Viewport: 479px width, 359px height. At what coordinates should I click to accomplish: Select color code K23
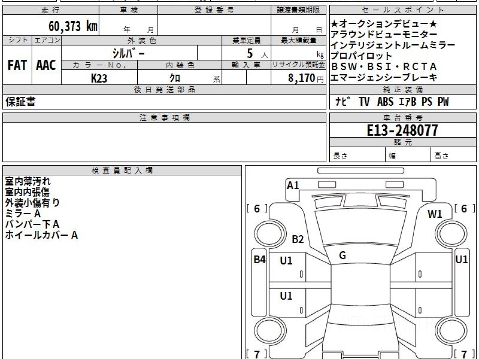[x=99, y=78]
